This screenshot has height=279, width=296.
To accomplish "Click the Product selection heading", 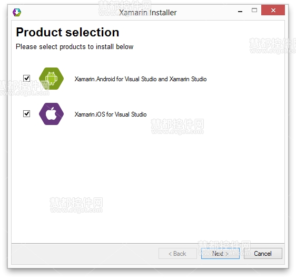I will point(67,32).
